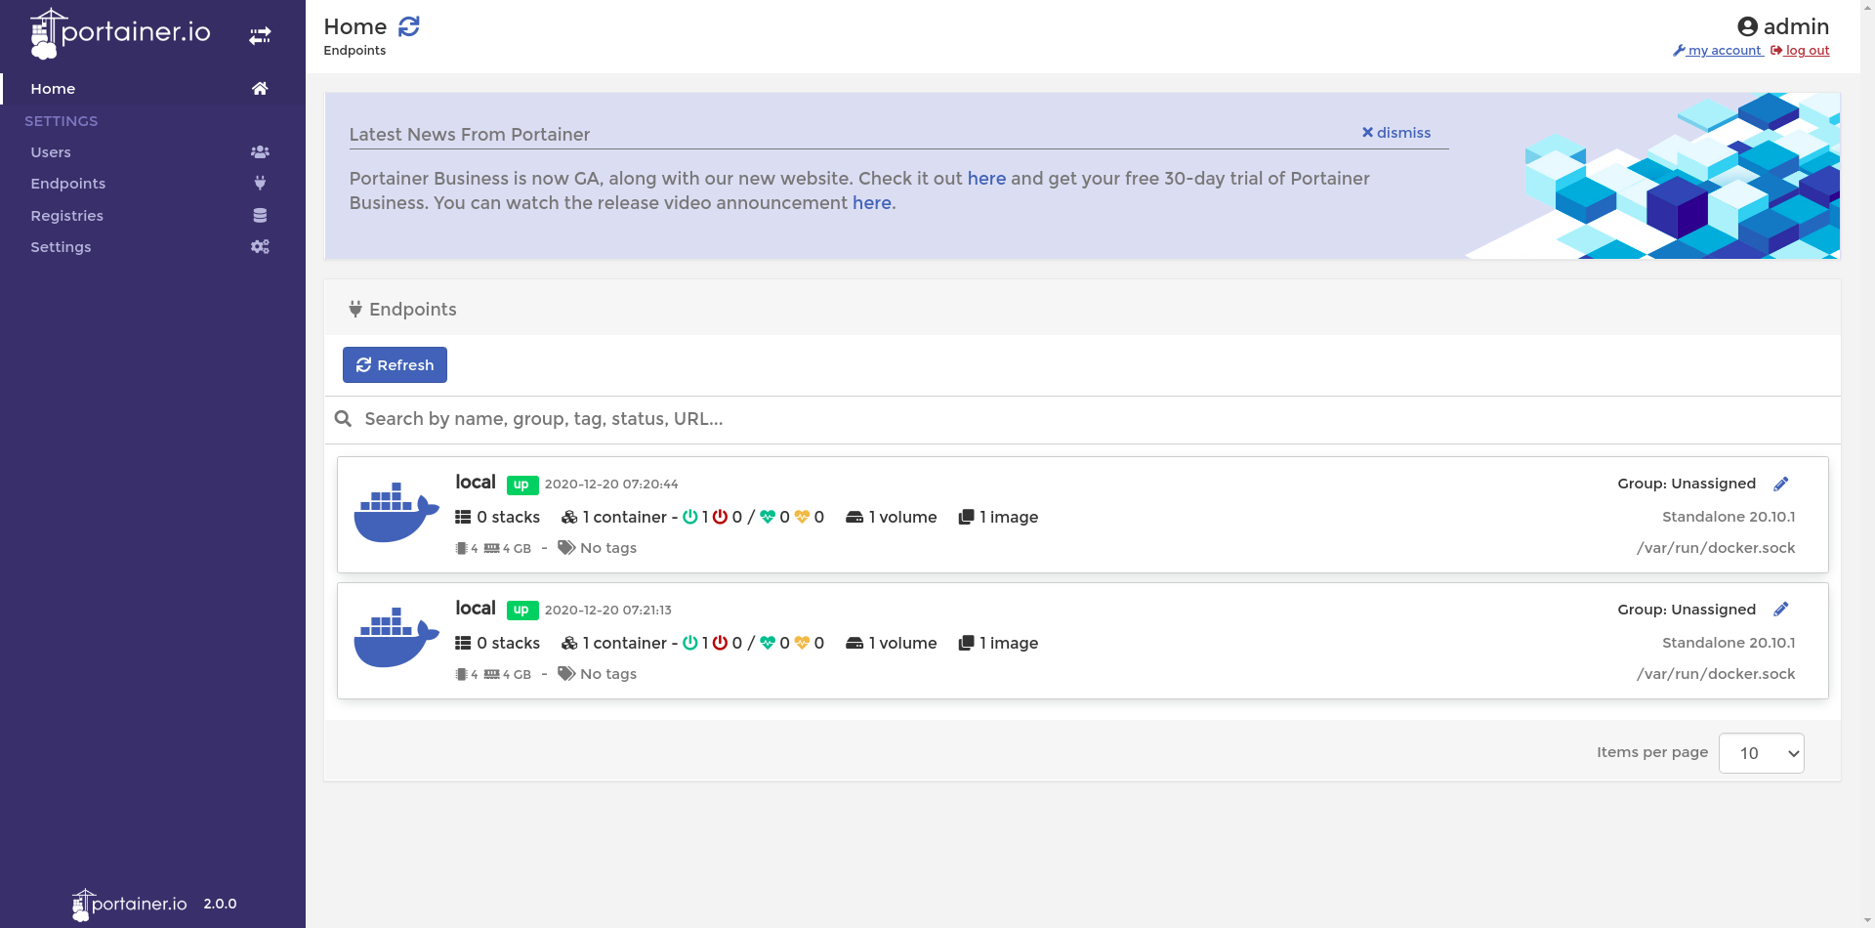Toggle the sidebar collapse arrows icon
The width and height of the screenshot is (1875, 928).
point(260,36)
